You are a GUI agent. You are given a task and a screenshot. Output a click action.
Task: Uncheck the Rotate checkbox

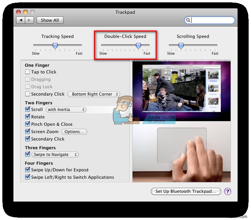[x=28, y=117]
